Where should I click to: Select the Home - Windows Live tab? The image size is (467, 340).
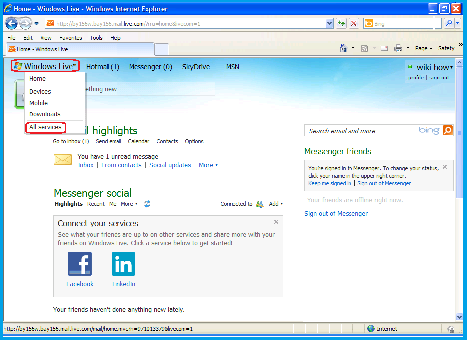click(x=80, y=49)
